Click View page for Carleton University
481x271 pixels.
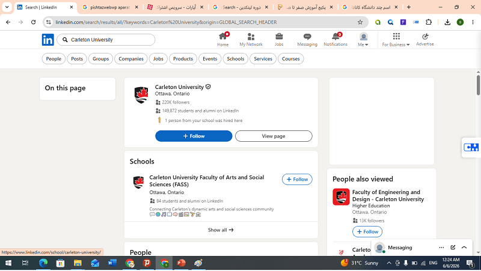point(274,136)
